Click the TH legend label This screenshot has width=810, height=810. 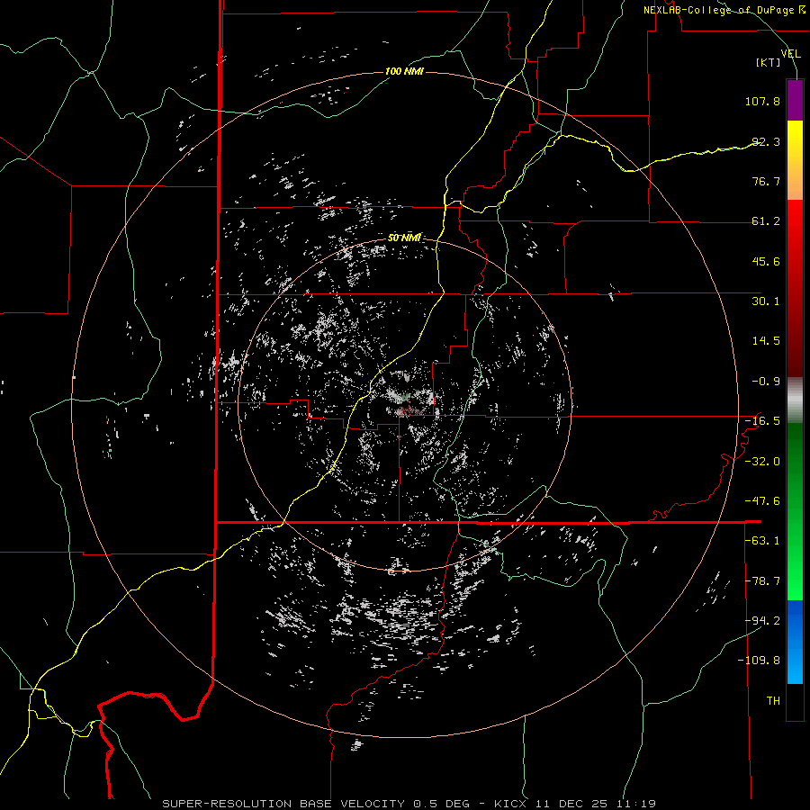(773, 701)
